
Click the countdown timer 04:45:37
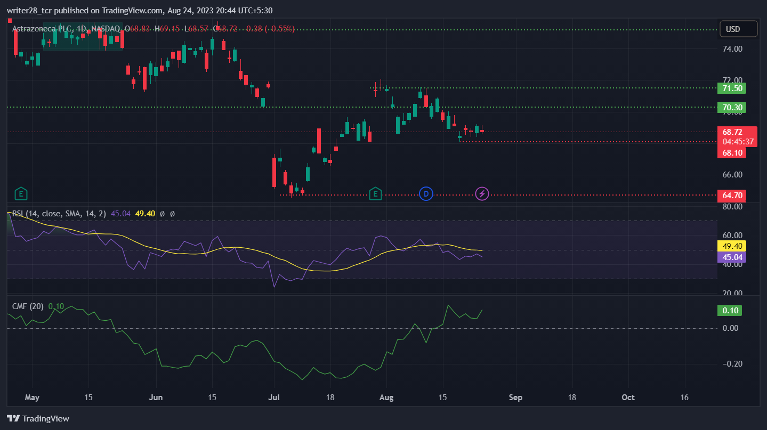click(x=738, y=142)
